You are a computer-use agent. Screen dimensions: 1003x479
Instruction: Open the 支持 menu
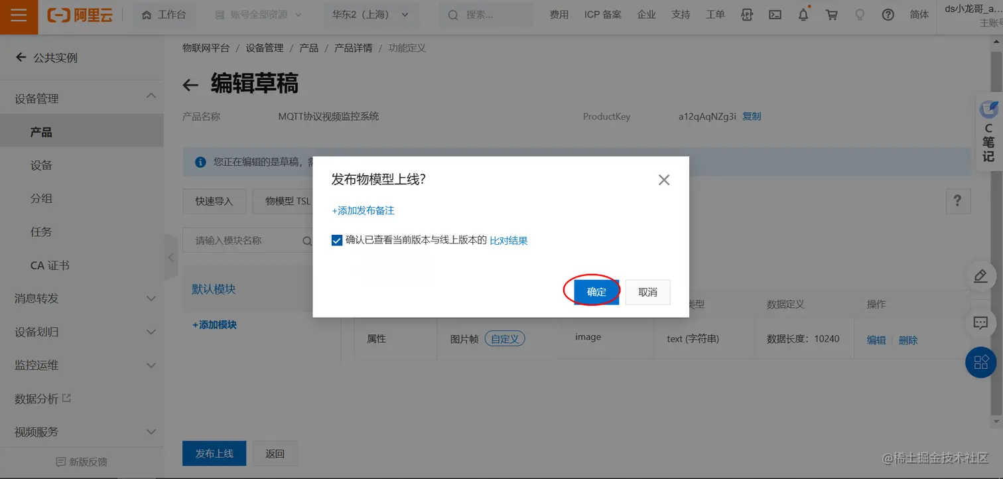[681, 15]
